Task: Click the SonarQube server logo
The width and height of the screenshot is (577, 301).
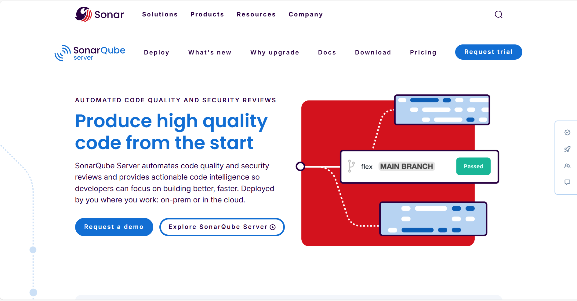Action: pos(90,53)
